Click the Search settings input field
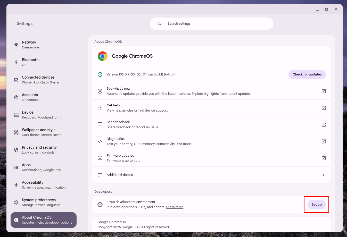 click(x=217, y=24)
